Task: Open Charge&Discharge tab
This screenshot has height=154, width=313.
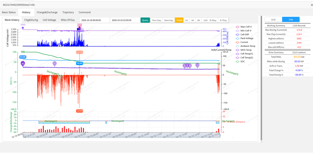Action: (x=47, y=12)
